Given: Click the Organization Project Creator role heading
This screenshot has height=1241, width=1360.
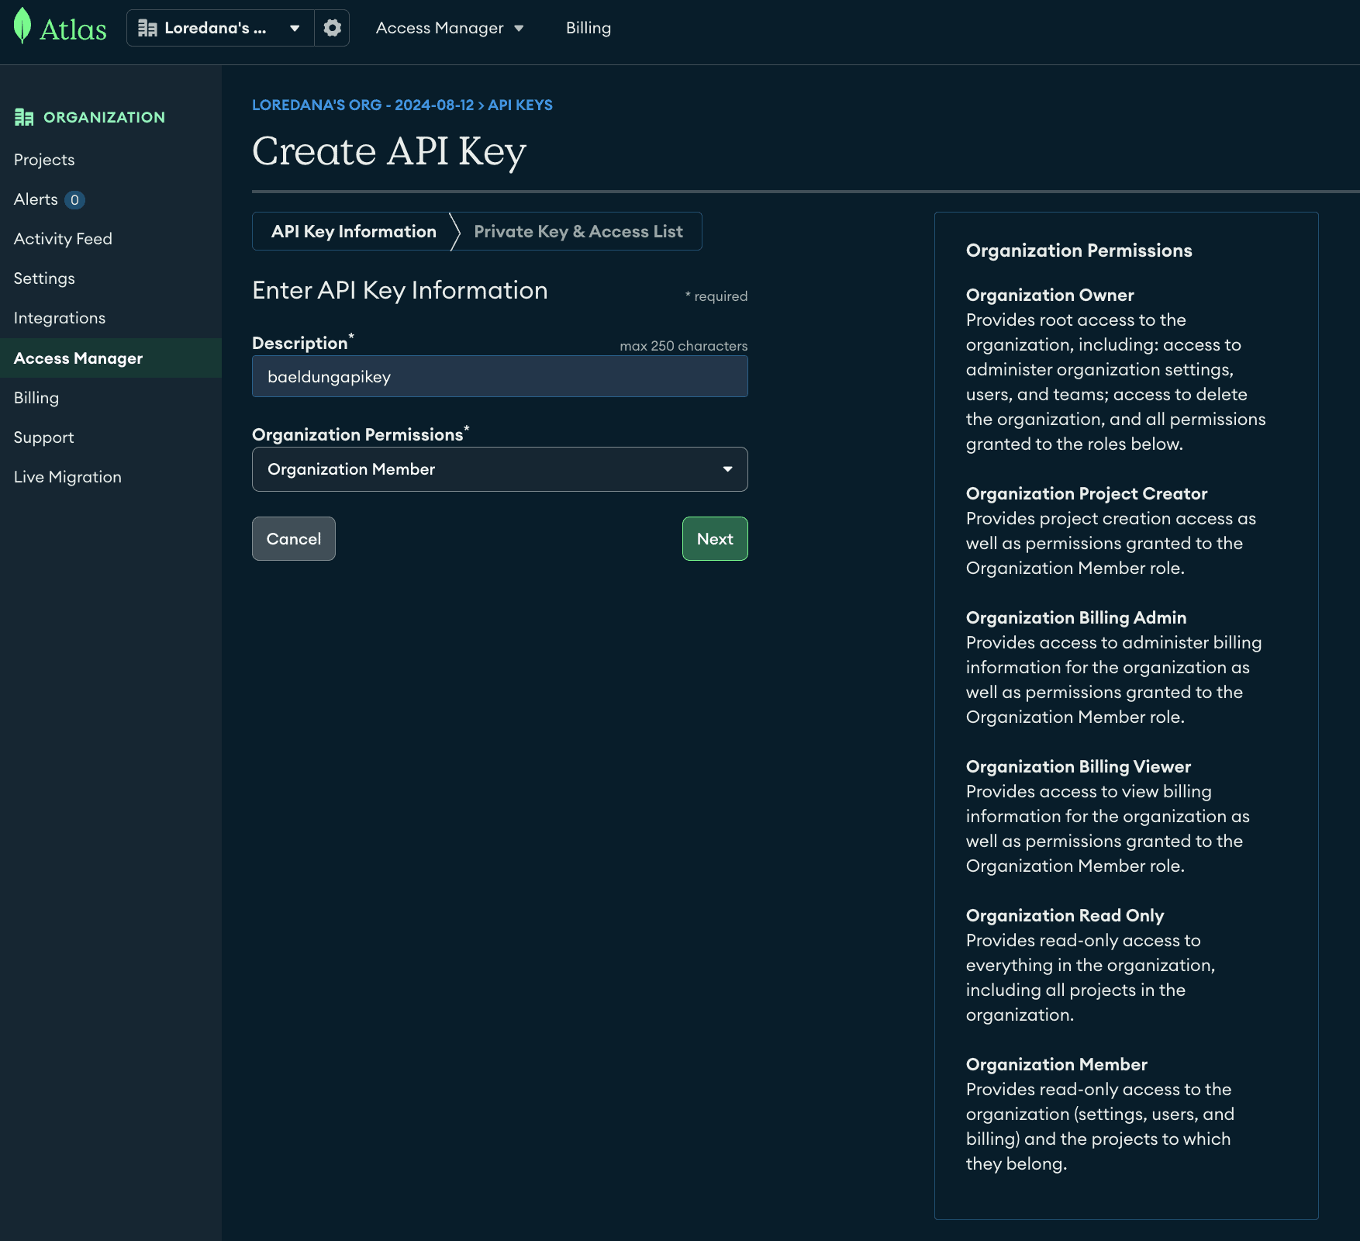Looking at the screenshot, I should click(x=1086, y=493).
